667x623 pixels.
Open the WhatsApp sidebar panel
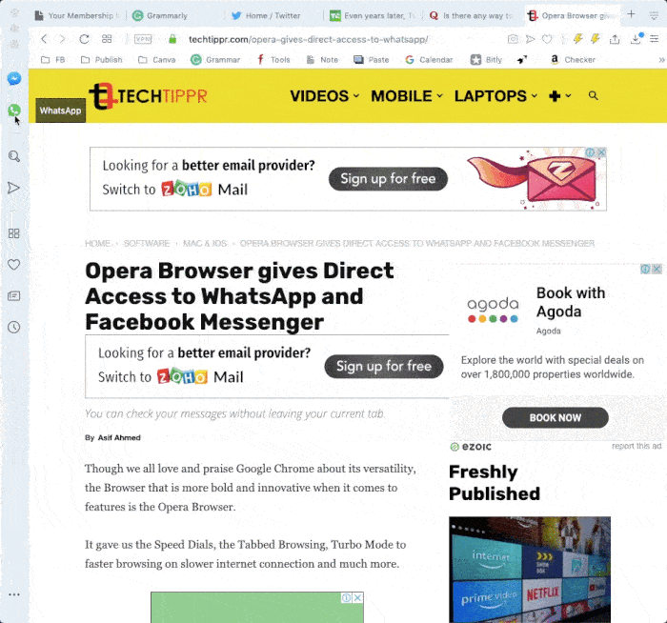pos(14,111)
